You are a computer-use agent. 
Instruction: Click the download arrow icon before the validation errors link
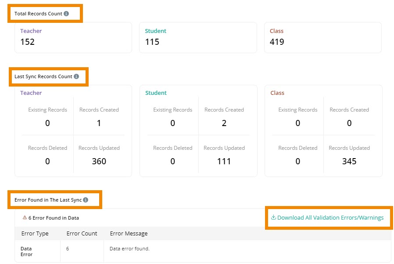point(273,217)
